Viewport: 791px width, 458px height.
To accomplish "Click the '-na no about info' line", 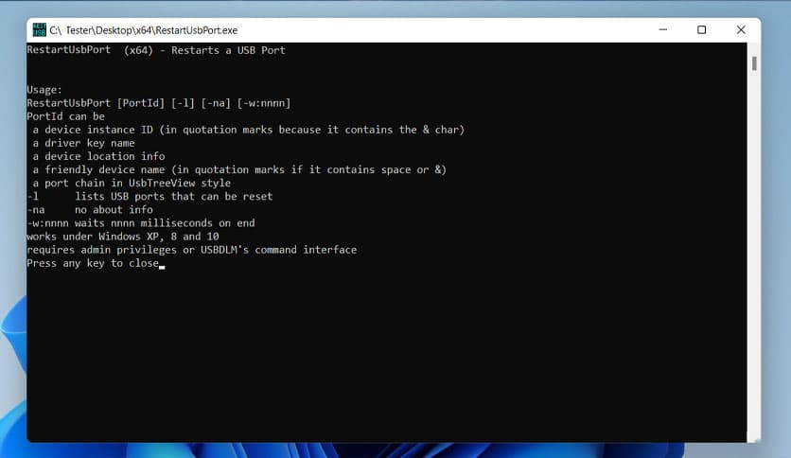I will (x=90, y=210).
